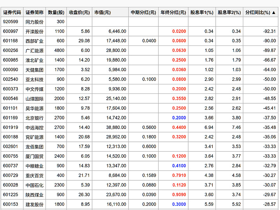Select stock code 601101
Screen dimensions: 280x210
coord(10,108)
